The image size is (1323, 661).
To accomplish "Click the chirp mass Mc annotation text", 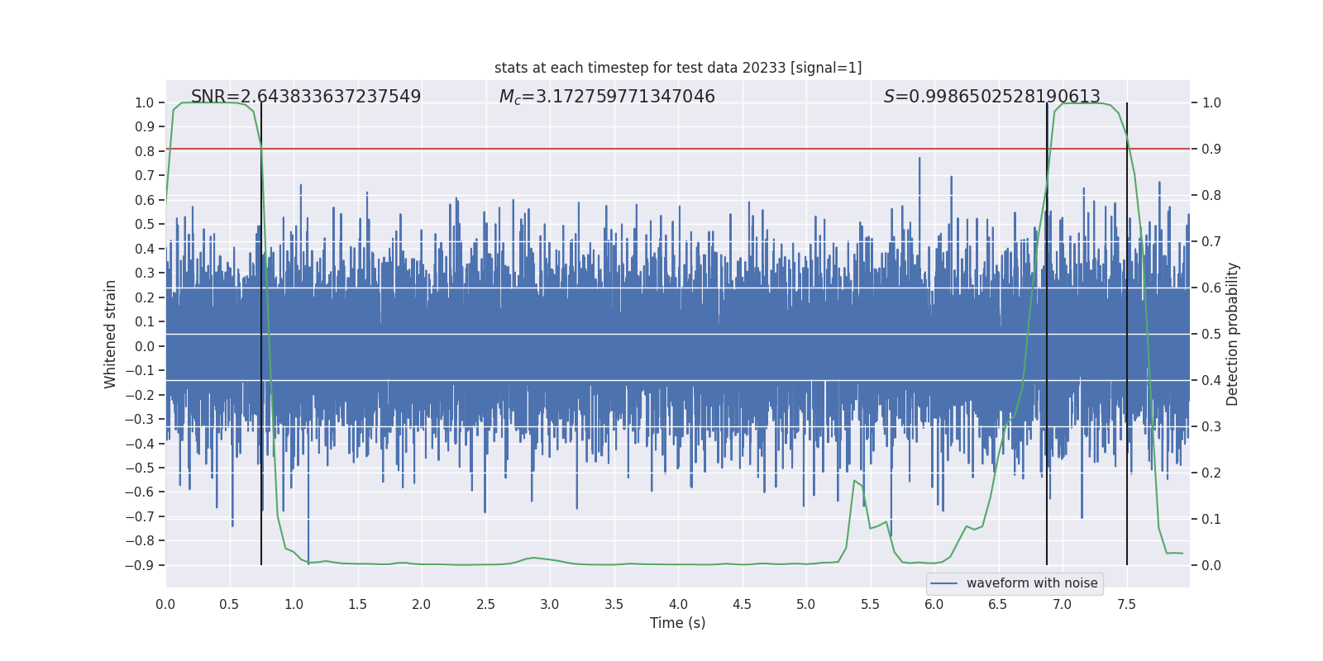I will coord(607,97).
